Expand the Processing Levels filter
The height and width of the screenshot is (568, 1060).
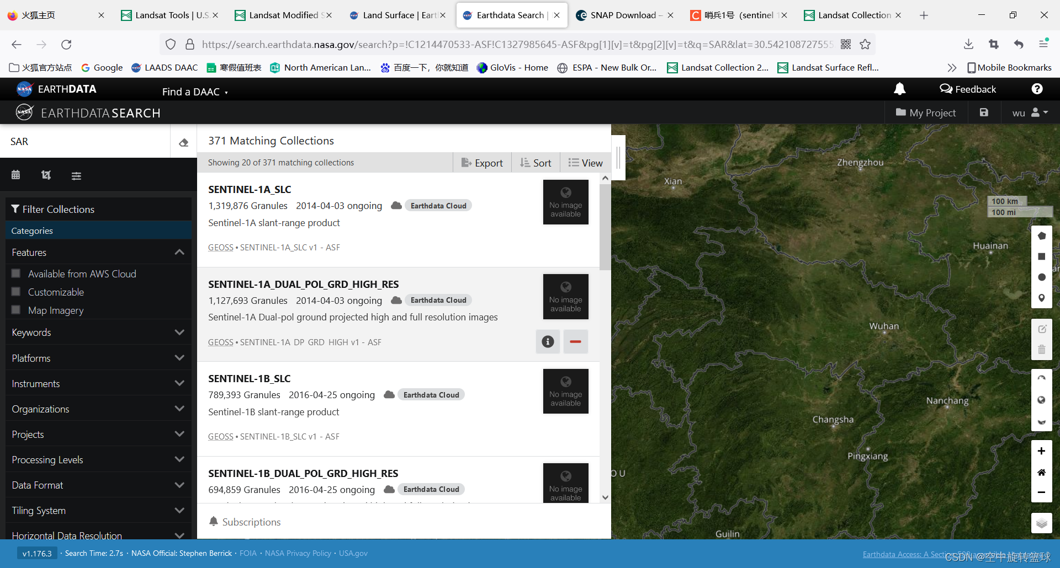point(98,459)
